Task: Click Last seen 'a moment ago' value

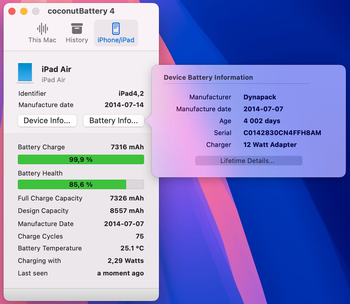Action: click(121, 273)
